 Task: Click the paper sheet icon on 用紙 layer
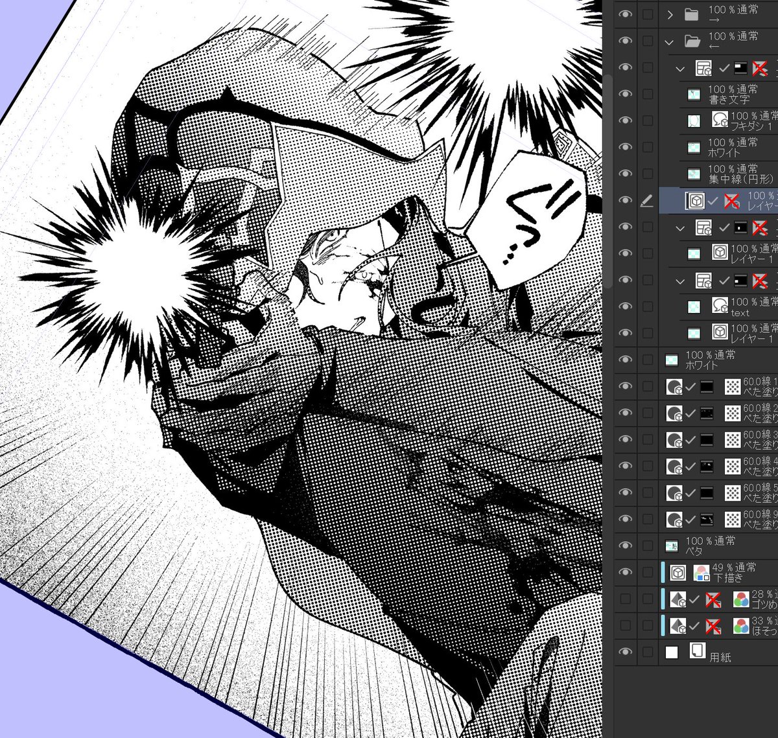[698, 651]
